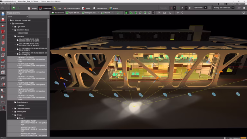247x139 pixels.
Task: Click the green Save icon
Action: tap(14, 8)
